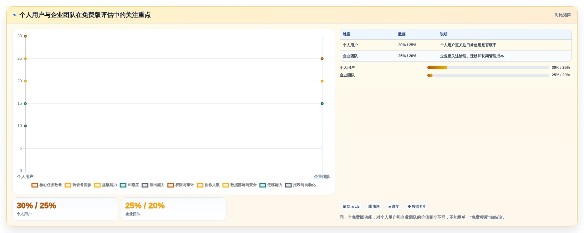Click the 个人用户 progress bar
Image resolution: width=584 pixels, height=233 pixels.
(488, 68)
